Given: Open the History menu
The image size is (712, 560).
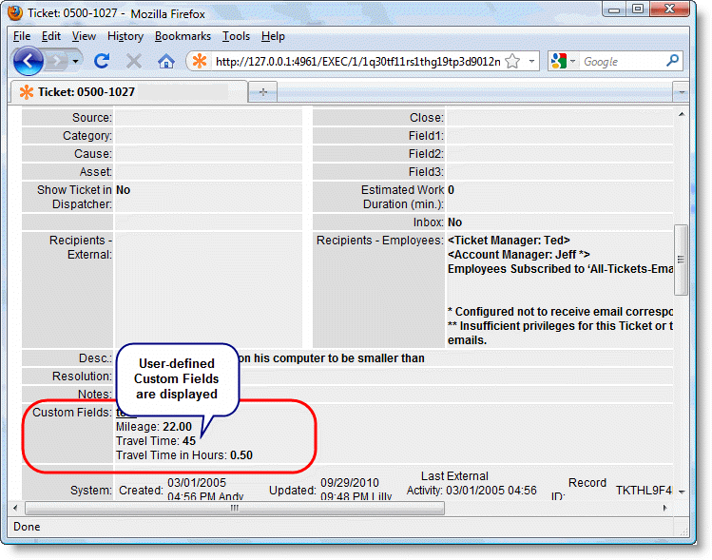Looking at the screenshot, I should pyautogui.click(x=125, y=36).
